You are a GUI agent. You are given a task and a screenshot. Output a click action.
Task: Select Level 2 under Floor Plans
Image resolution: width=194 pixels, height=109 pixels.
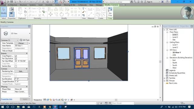(175, 37)
